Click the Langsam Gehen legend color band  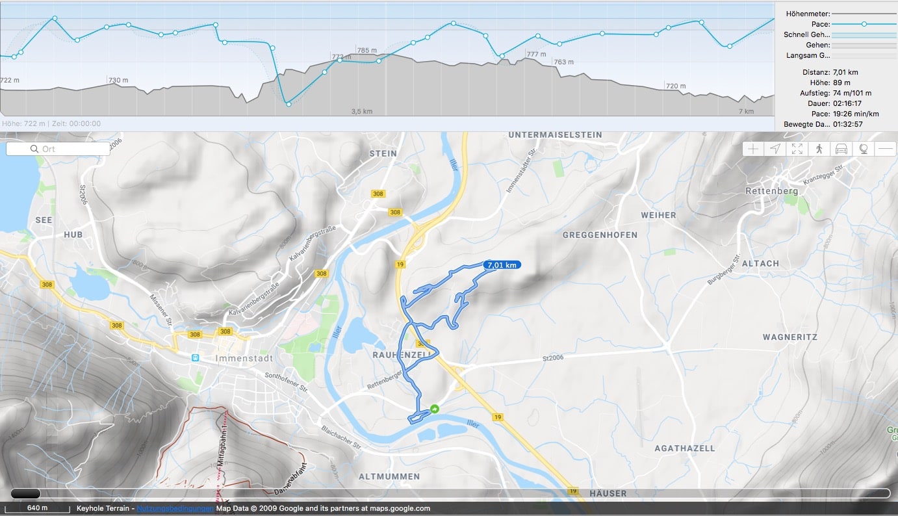coord(864,56)
